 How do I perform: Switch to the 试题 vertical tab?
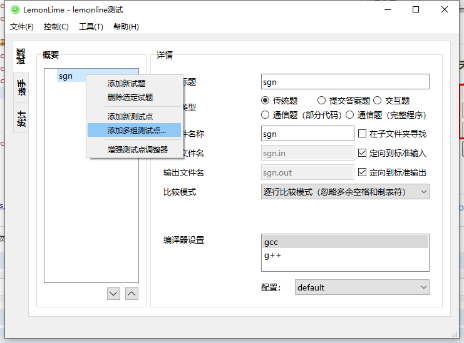click(21, 56)
